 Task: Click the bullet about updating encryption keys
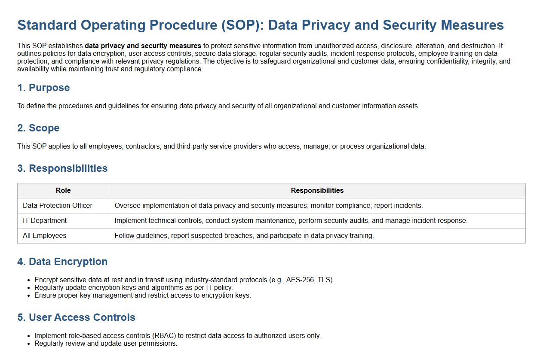[x=133, y=288]
